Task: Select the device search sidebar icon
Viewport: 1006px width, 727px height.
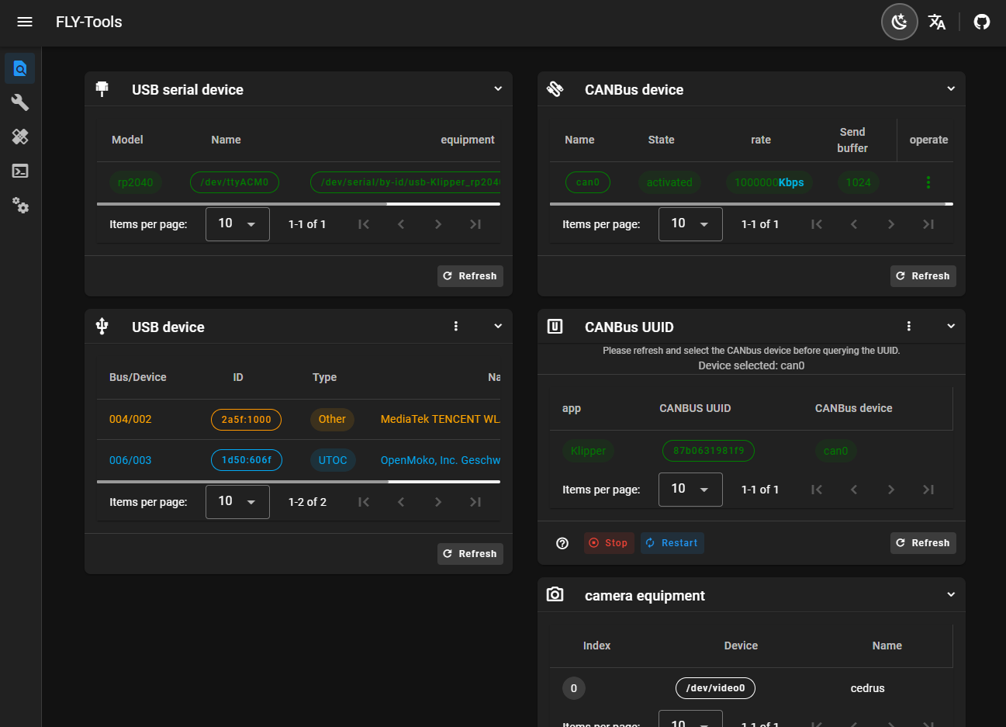Action: point(20,69)
